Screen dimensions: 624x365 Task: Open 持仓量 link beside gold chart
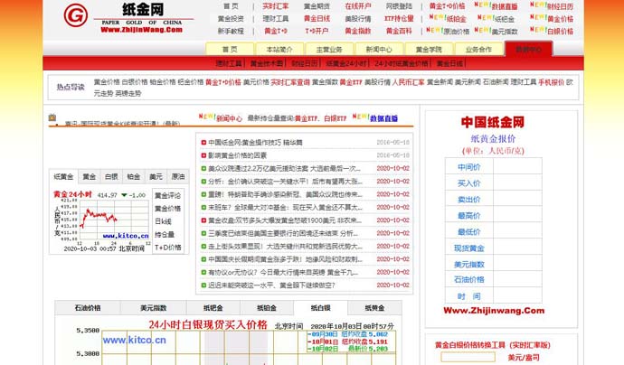165,235
